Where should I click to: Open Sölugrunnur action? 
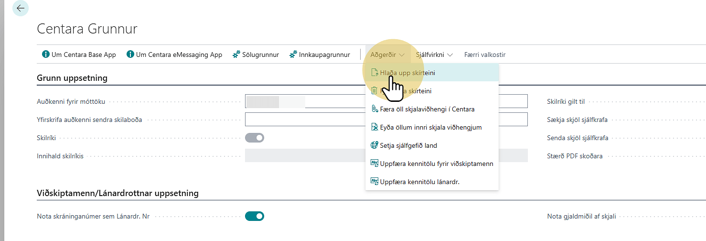pyautogui.click(x=256, y=55)
